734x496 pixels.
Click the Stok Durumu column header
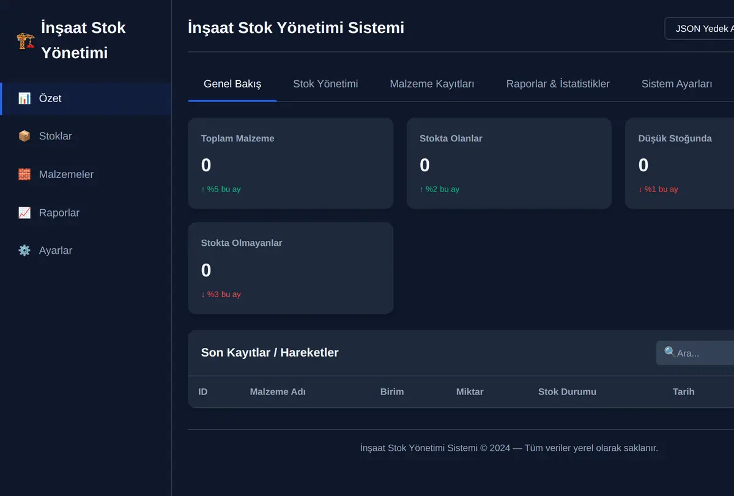pyautogui.click(x=567, y=391)
